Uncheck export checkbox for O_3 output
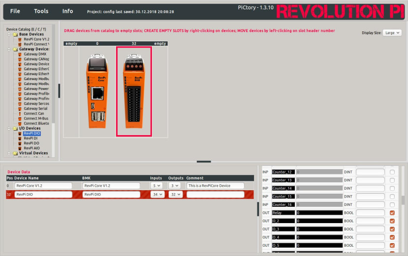Screen dimensions: 408x256 tap(392, 229)
